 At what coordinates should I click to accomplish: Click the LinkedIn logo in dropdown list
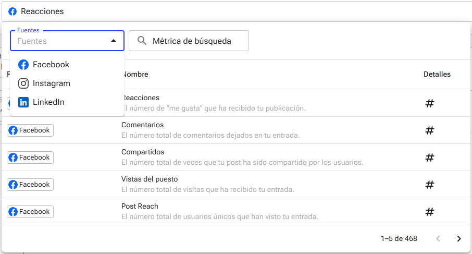tap(23, 102)
